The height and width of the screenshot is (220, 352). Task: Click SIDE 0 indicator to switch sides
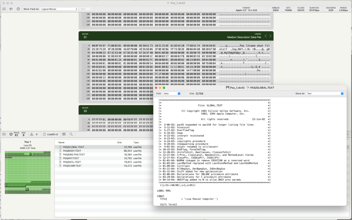point(23,134)
